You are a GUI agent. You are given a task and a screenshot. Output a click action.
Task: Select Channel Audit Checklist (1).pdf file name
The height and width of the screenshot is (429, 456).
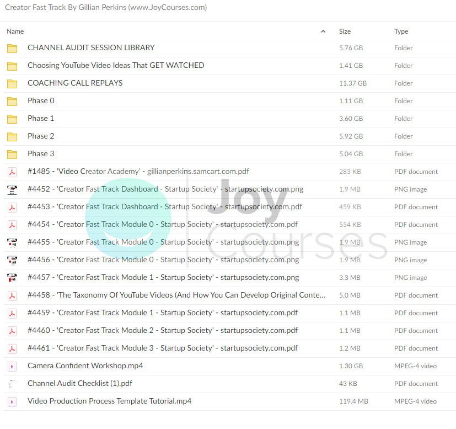pyautogui.click(x=80, y=383)
